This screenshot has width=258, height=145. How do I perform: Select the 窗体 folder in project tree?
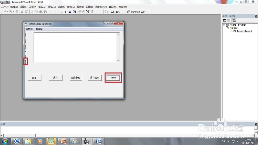pos(236,28)
